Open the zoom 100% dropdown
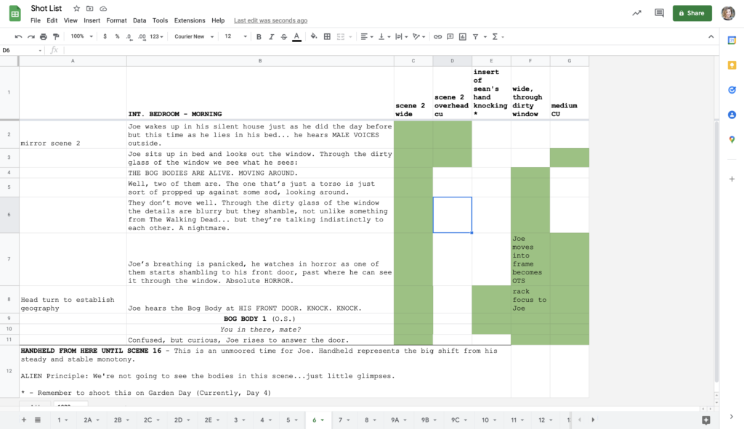This screenshot has width=744, height=429. [x=81, y=36]
